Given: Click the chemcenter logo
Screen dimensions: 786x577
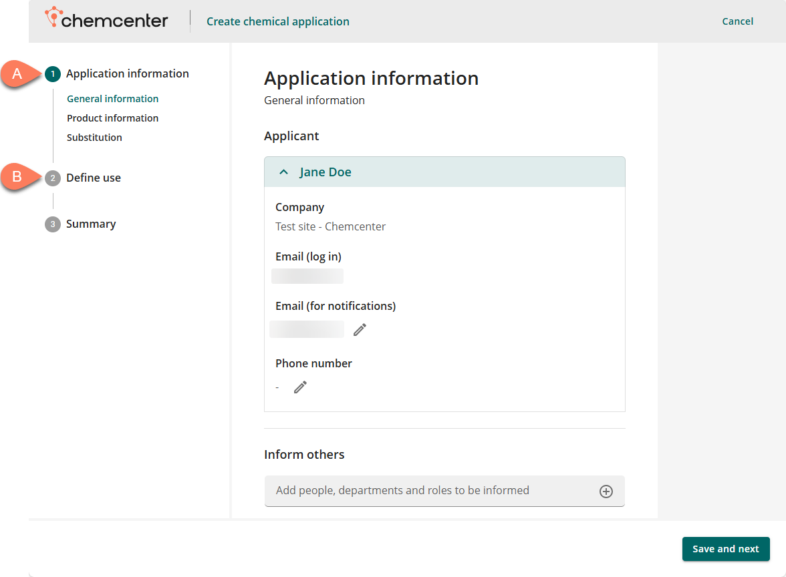Looking at the screenshot, I should (x=106, y=20).
